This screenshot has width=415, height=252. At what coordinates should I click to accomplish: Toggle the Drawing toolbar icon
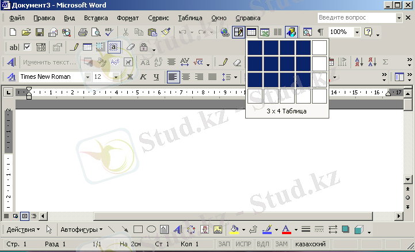291,32
